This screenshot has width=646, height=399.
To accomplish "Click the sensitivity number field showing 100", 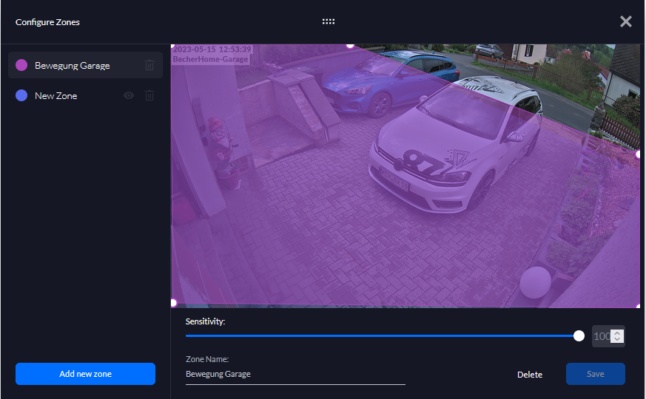I will tap(602, 336).
